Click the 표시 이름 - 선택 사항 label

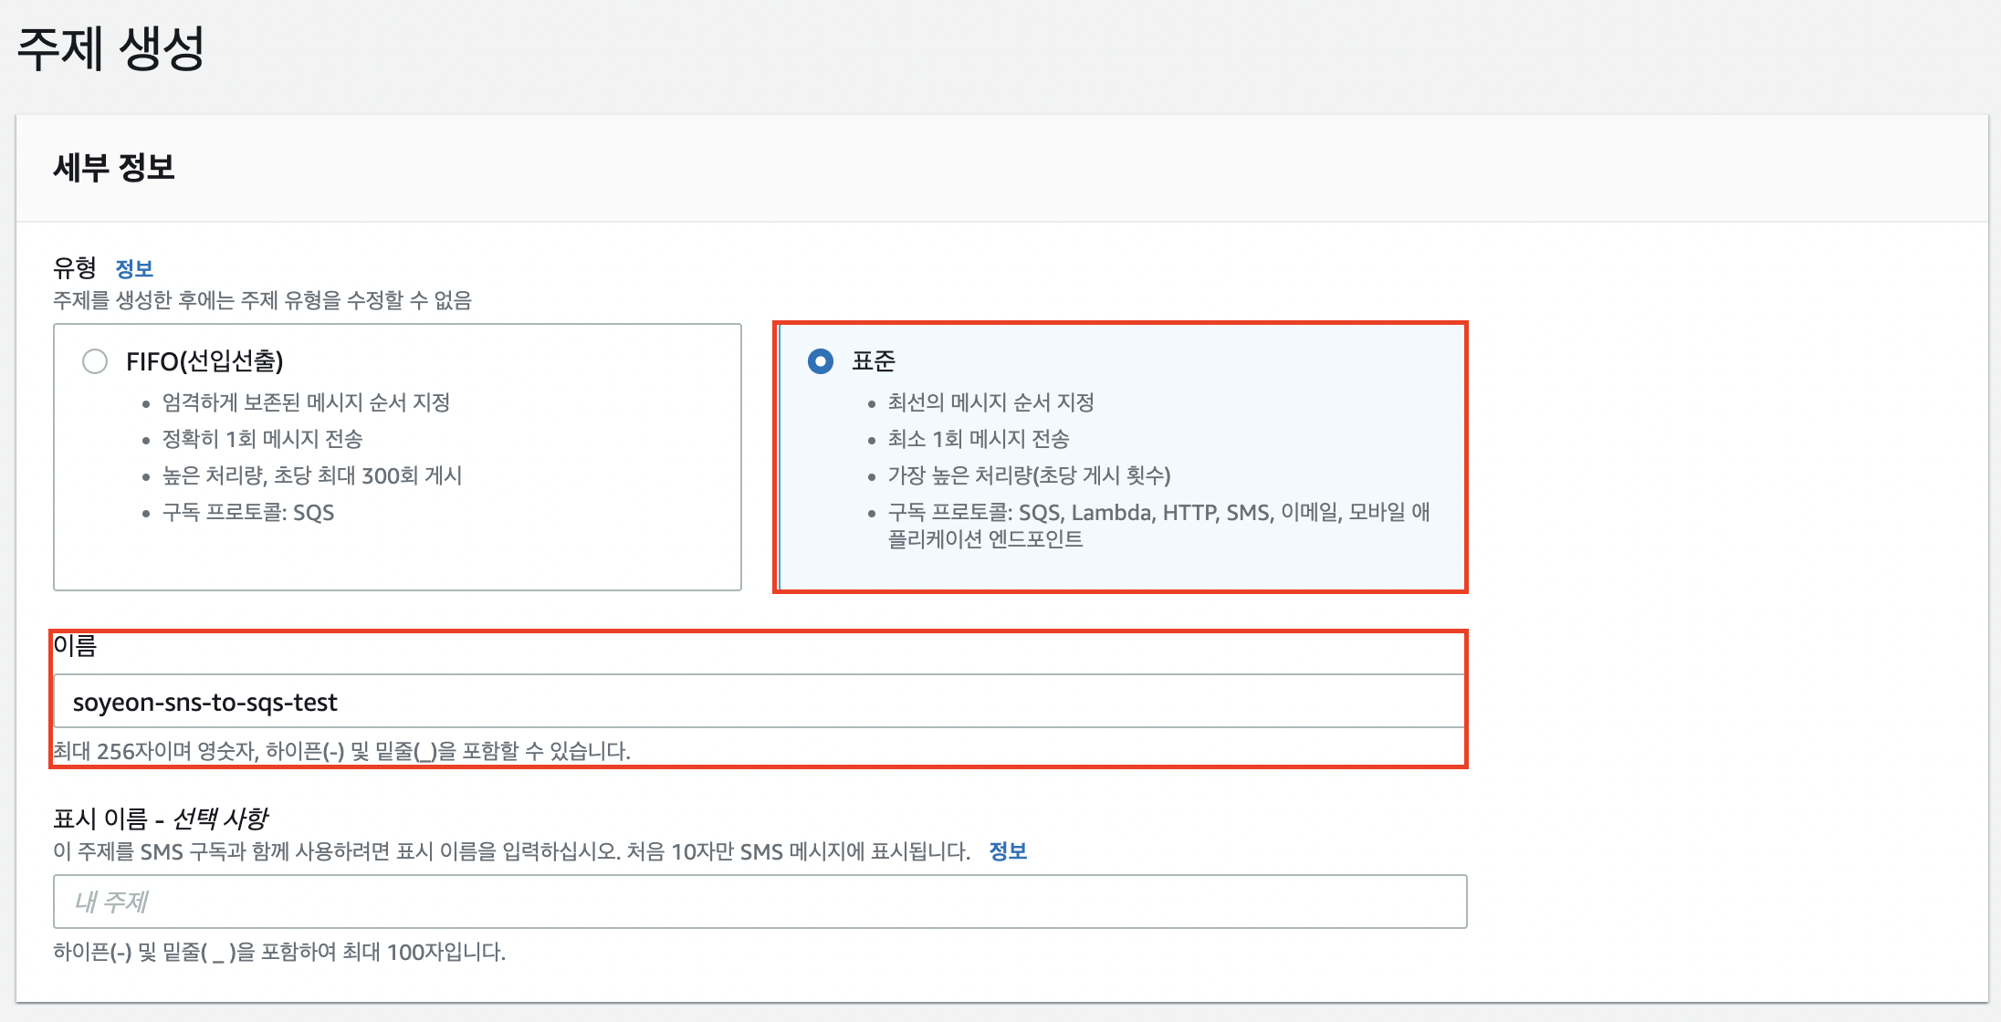pos(161,819)
